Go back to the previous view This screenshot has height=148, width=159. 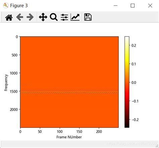pyautogui.click(x=20, y=17)
